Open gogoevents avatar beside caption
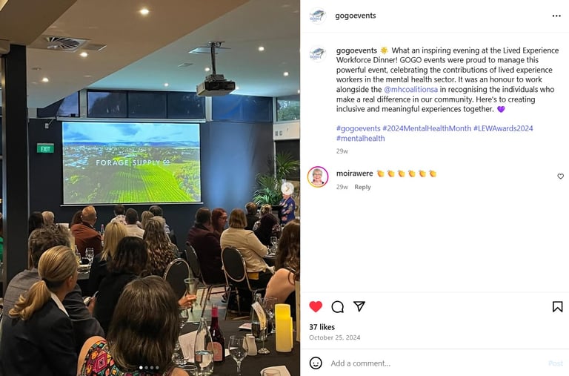Image resolution: width=569 pixels, height=376 pixels. [x=317, y=54]
